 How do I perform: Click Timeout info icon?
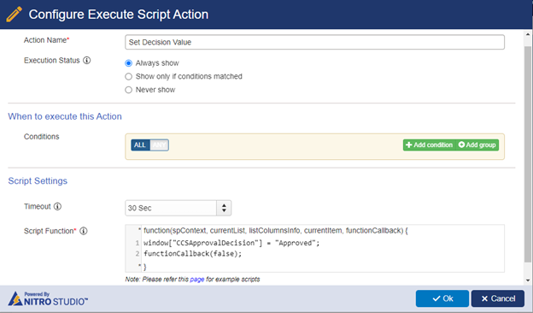point(58,206)
